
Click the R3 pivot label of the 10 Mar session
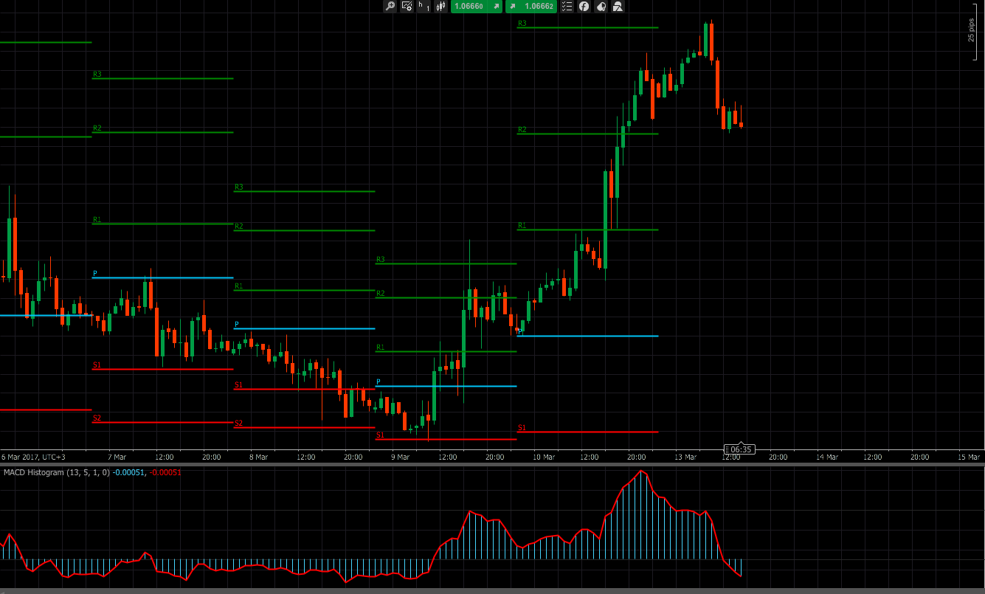click(x=522, y=24)
